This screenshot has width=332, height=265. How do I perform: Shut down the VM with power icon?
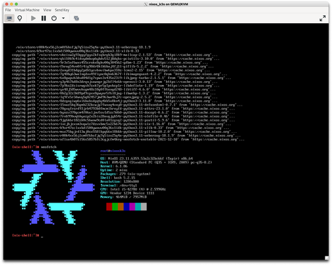54,19
